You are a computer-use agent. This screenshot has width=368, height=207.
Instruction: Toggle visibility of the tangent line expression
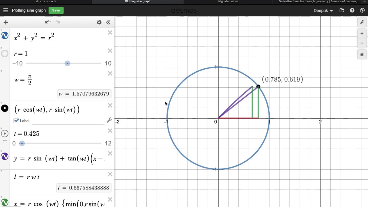pos(5,156)
